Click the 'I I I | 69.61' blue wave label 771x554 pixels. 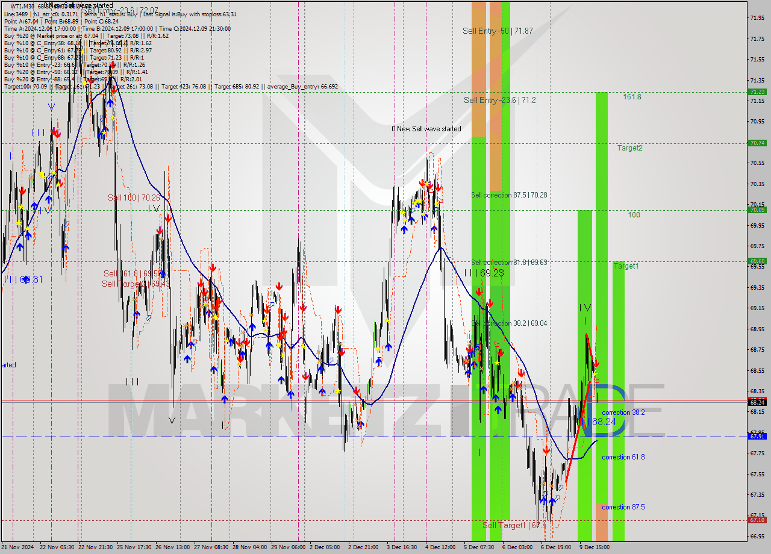(x=23, y=279)
